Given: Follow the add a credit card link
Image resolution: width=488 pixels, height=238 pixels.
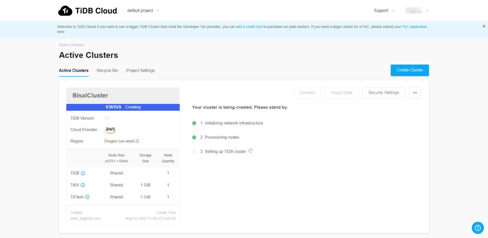Looking at the screenshot, I should (x=249, y=27).
